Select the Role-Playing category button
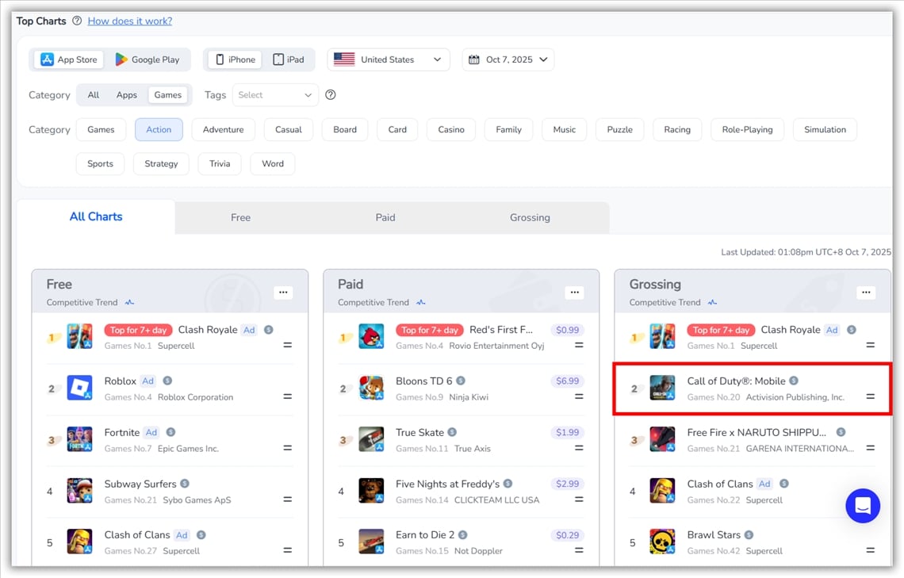This screenshot has width=904, height=578. [747, 130]
